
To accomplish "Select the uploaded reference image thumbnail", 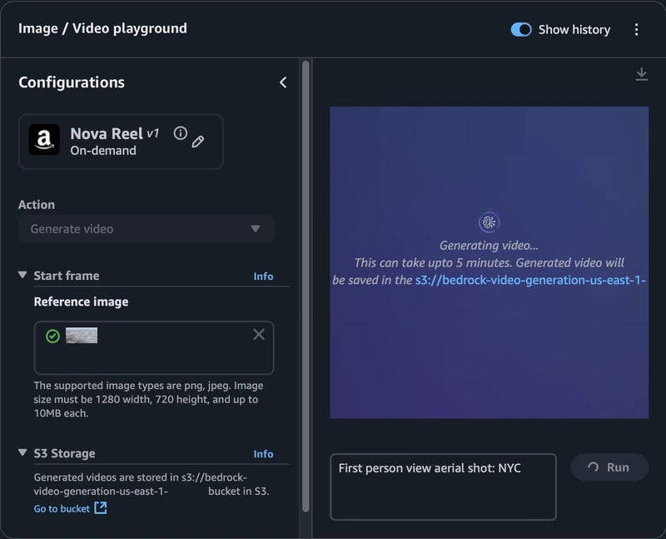I will [x=82, y=336].
